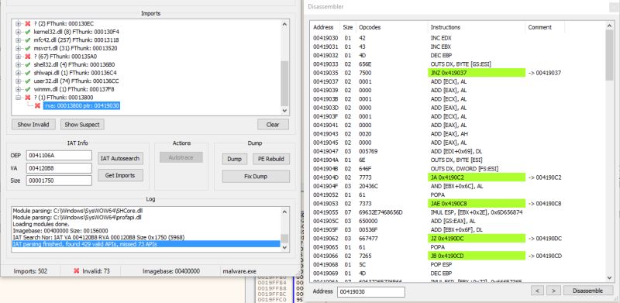Expand the invalid (67) FThunk 000135A0 node
620x303 pixels.
tap(18, 57)
